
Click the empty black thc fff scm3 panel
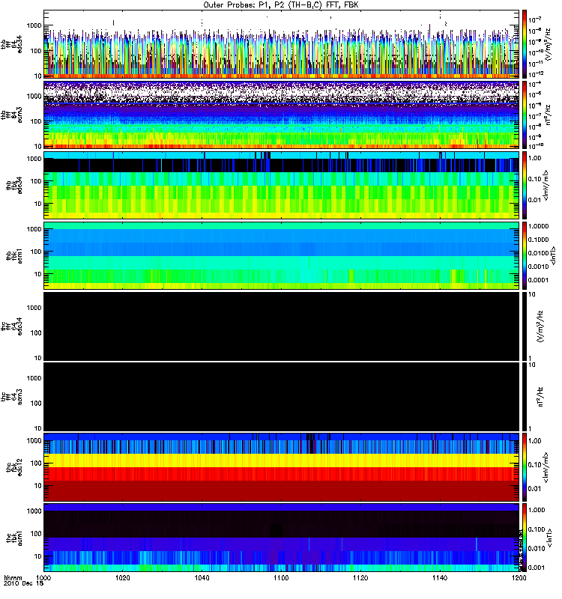click(x=282, y=397)
